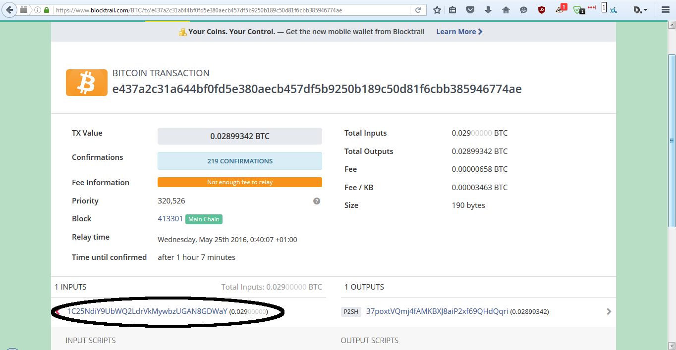Click the 1 OUTPUTS heading
676x350 pixels.
[364, 287]
